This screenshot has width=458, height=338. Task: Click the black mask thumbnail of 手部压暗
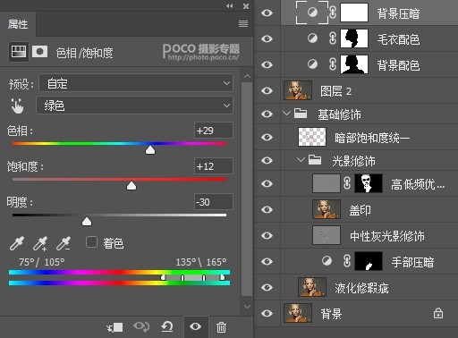click(369, 261)
